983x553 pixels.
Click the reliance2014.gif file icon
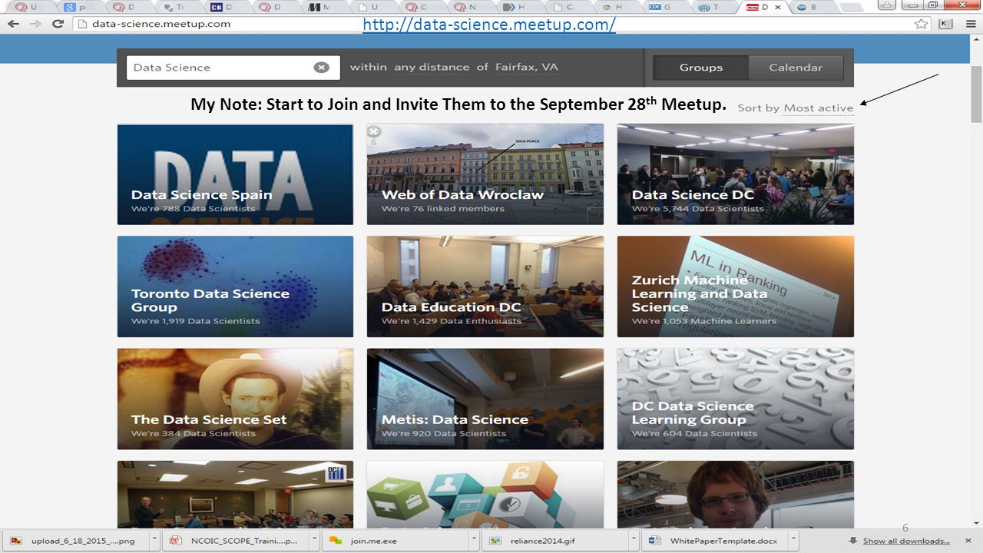click(495, 541)
